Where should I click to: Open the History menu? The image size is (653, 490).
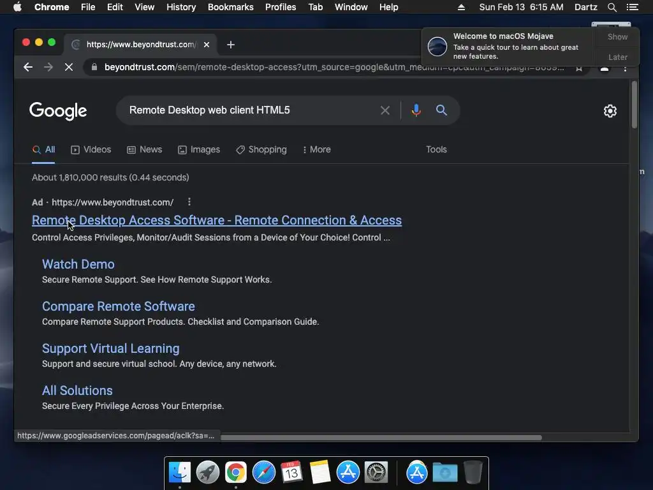coord(181,7)
